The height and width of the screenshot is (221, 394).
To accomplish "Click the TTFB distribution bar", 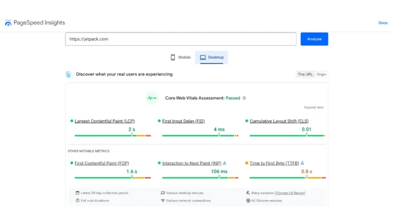I will [287, 178].
